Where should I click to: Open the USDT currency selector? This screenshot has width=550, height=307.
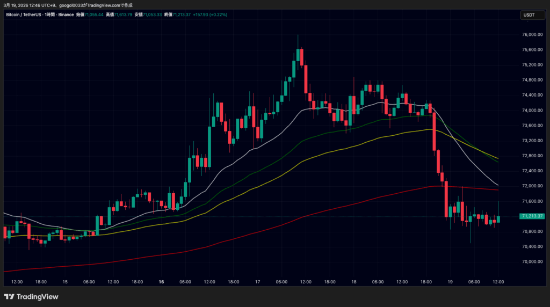[529, 15]
